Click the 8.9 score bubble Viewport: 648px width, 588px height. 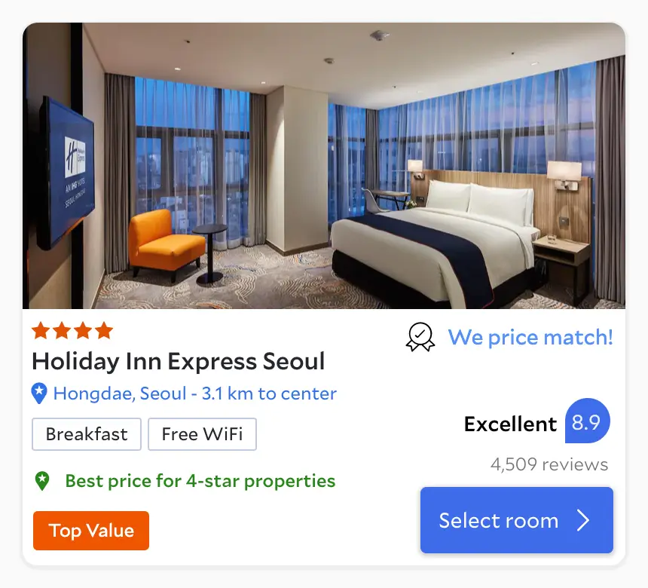tap(587, 421)
